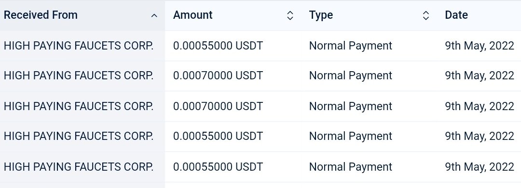
Task: Sort by Received From column header
Action: pos(41,15)
